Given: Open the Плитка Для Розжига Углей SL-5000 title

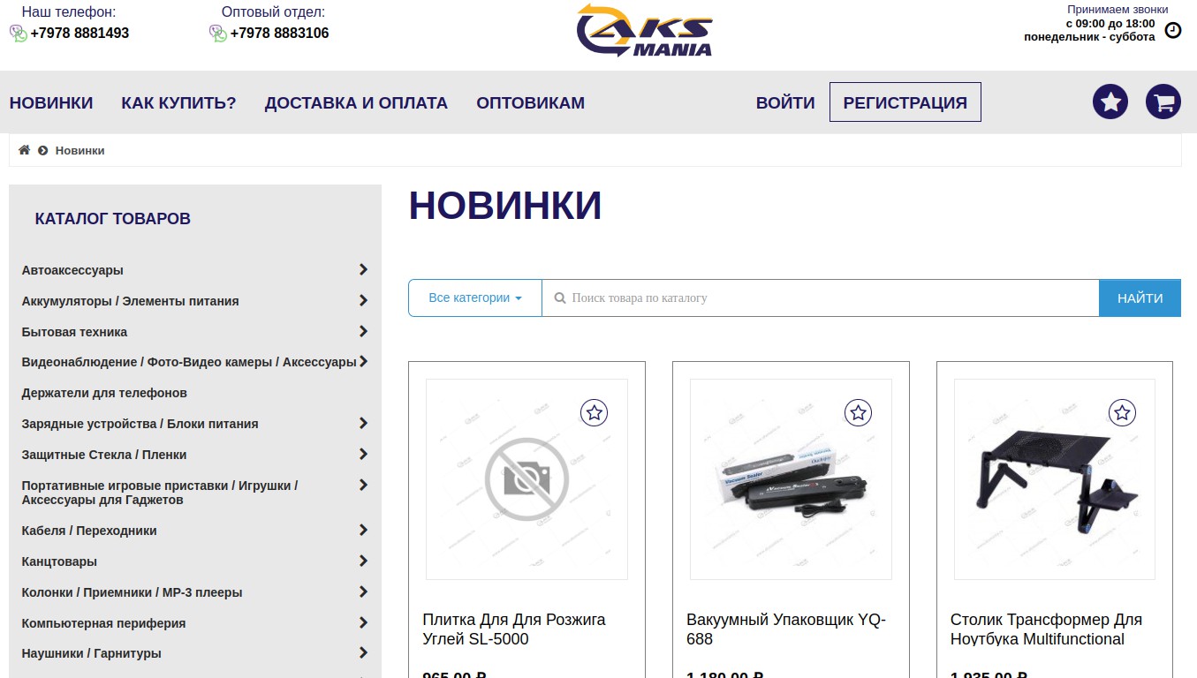Looking at the screenshot, I should point(514,629).
